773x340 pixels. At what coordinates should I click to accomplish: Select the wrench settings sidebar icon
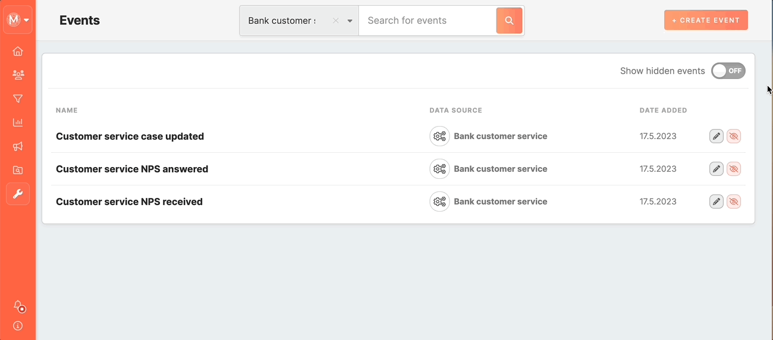(x=18, y=194)
